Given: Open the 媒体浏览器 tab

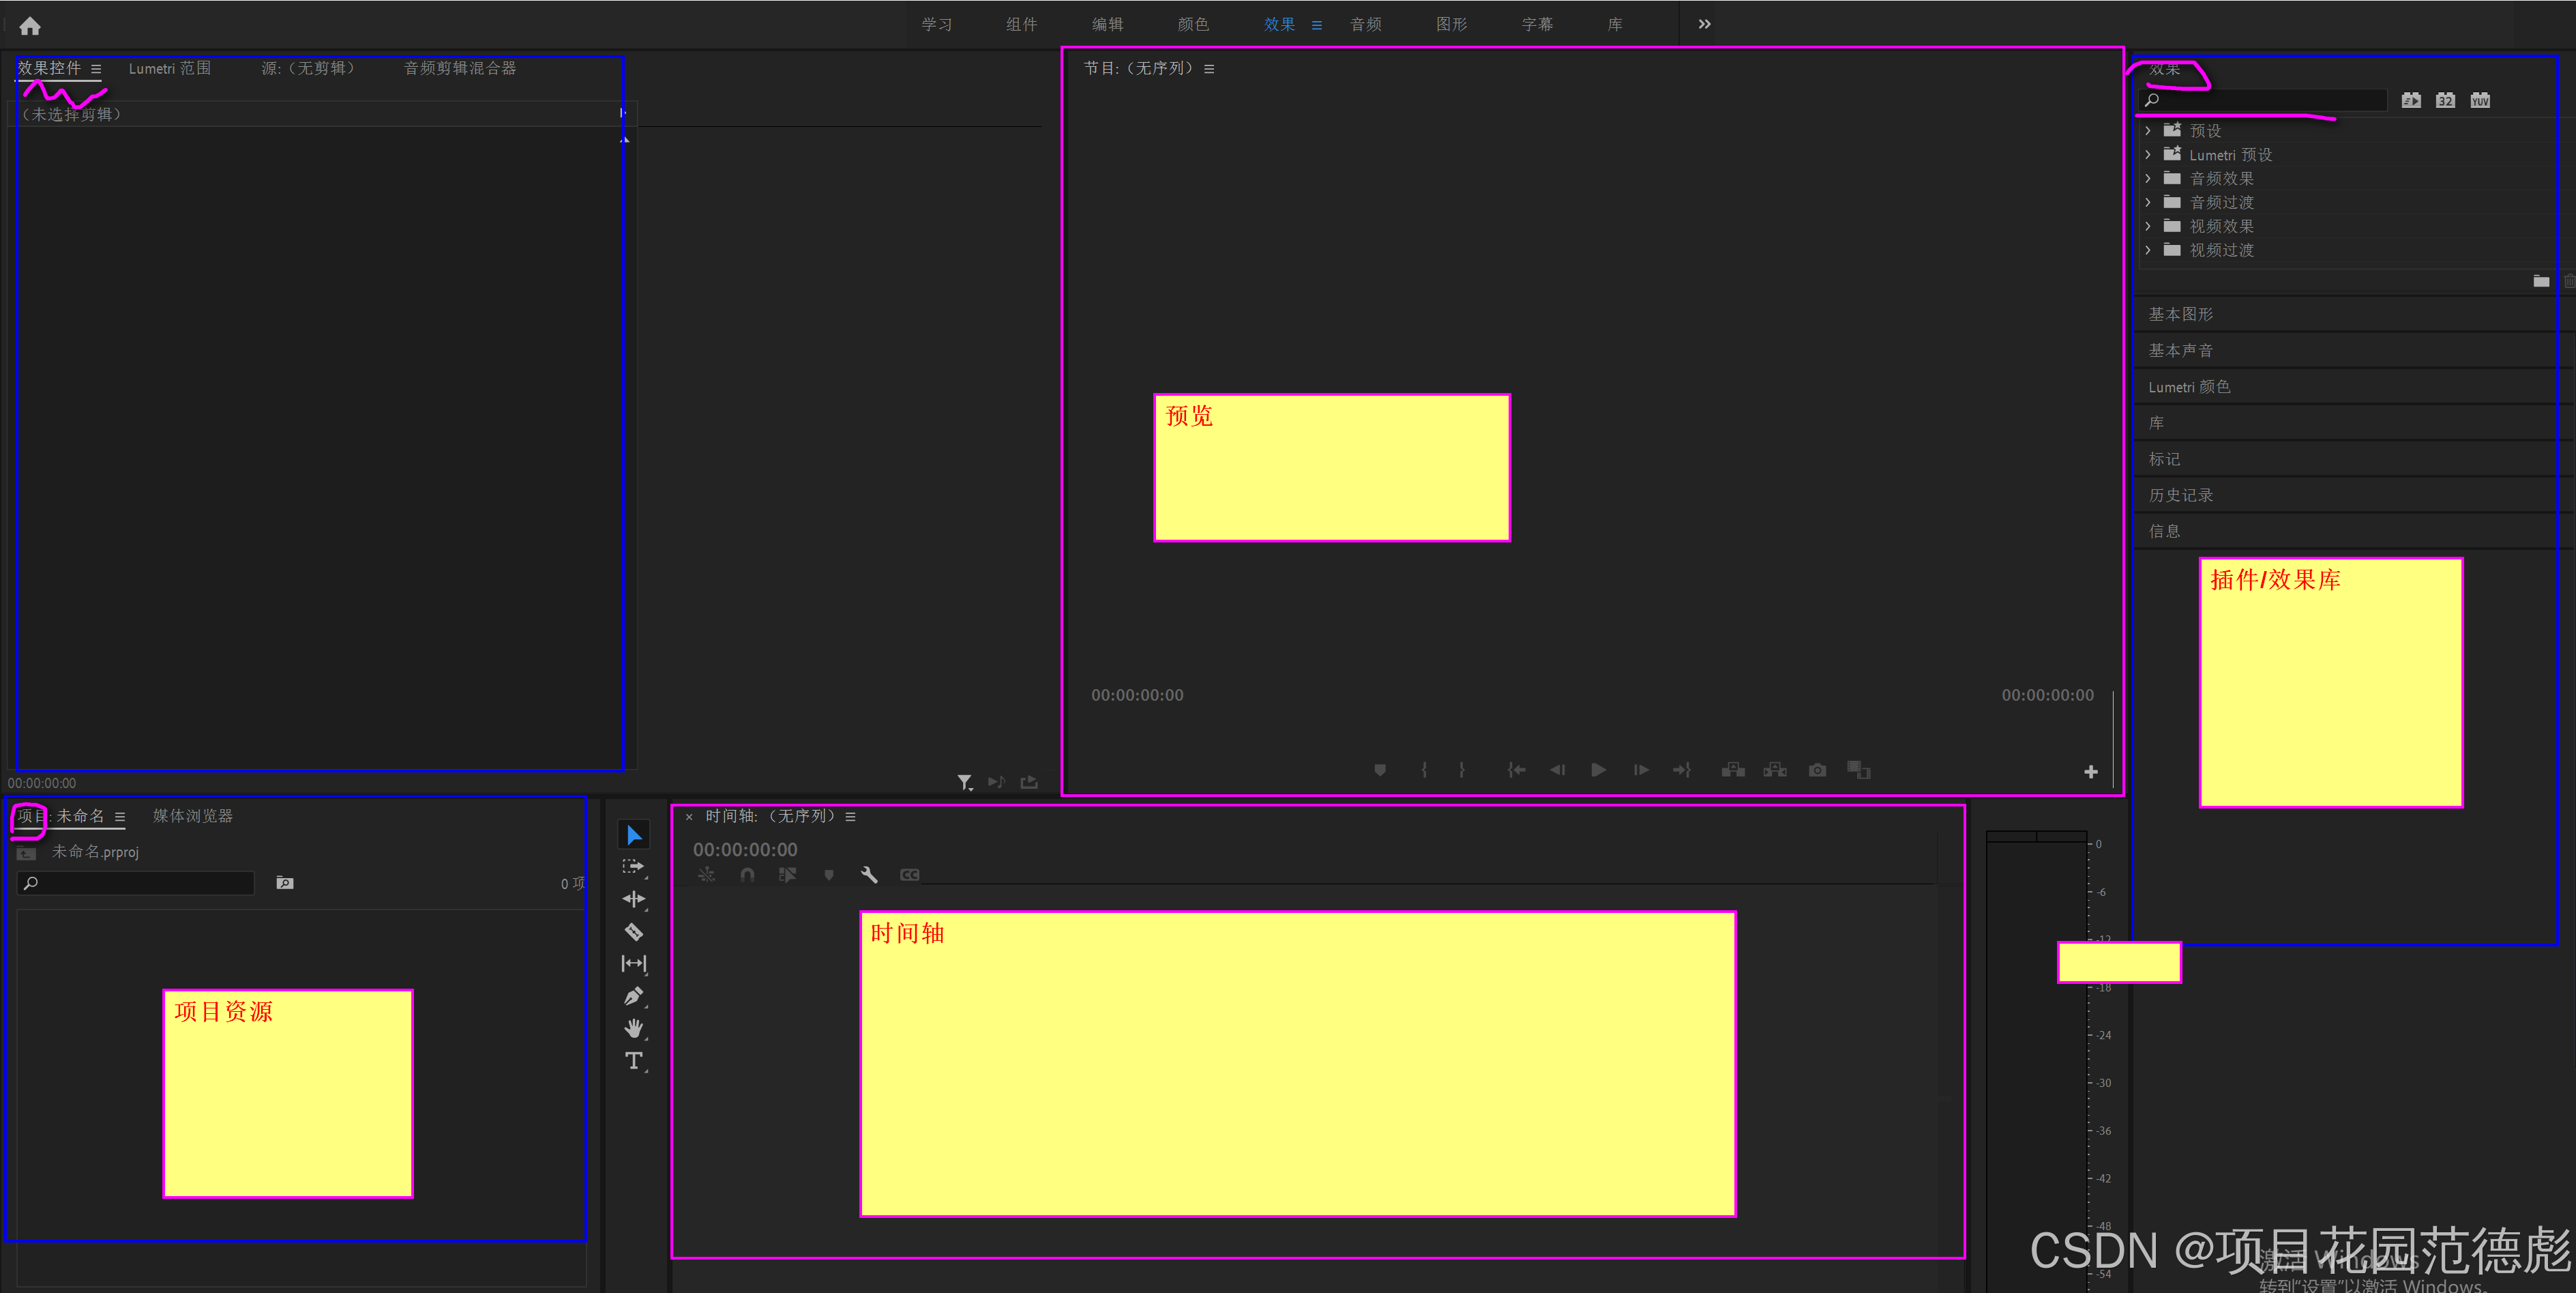Looking at the screenshot, I should 192,815.
